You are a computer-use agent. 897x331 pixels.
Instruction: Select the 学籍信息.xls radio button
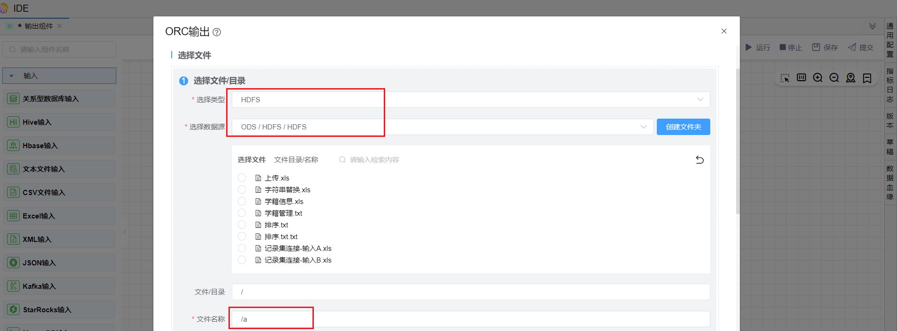[242, 201]
